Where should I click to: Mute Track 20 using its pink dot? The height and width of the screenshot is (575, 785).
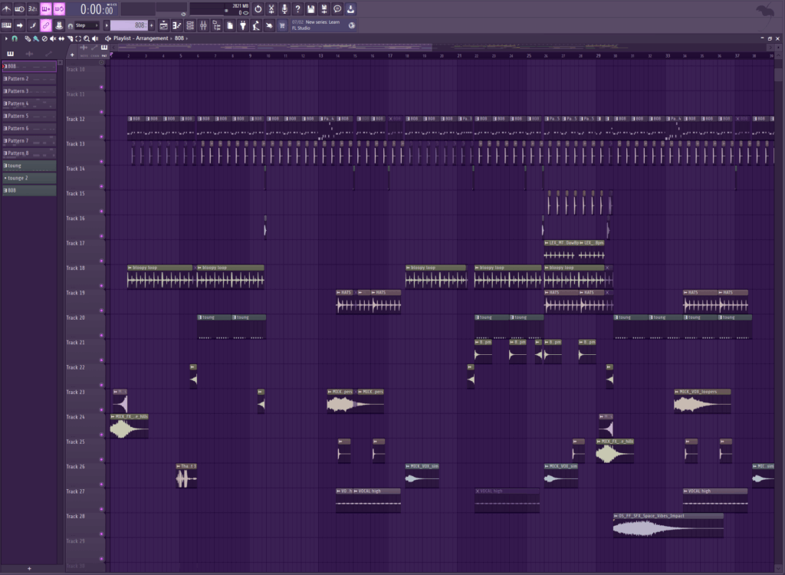(x=102, y=336)
